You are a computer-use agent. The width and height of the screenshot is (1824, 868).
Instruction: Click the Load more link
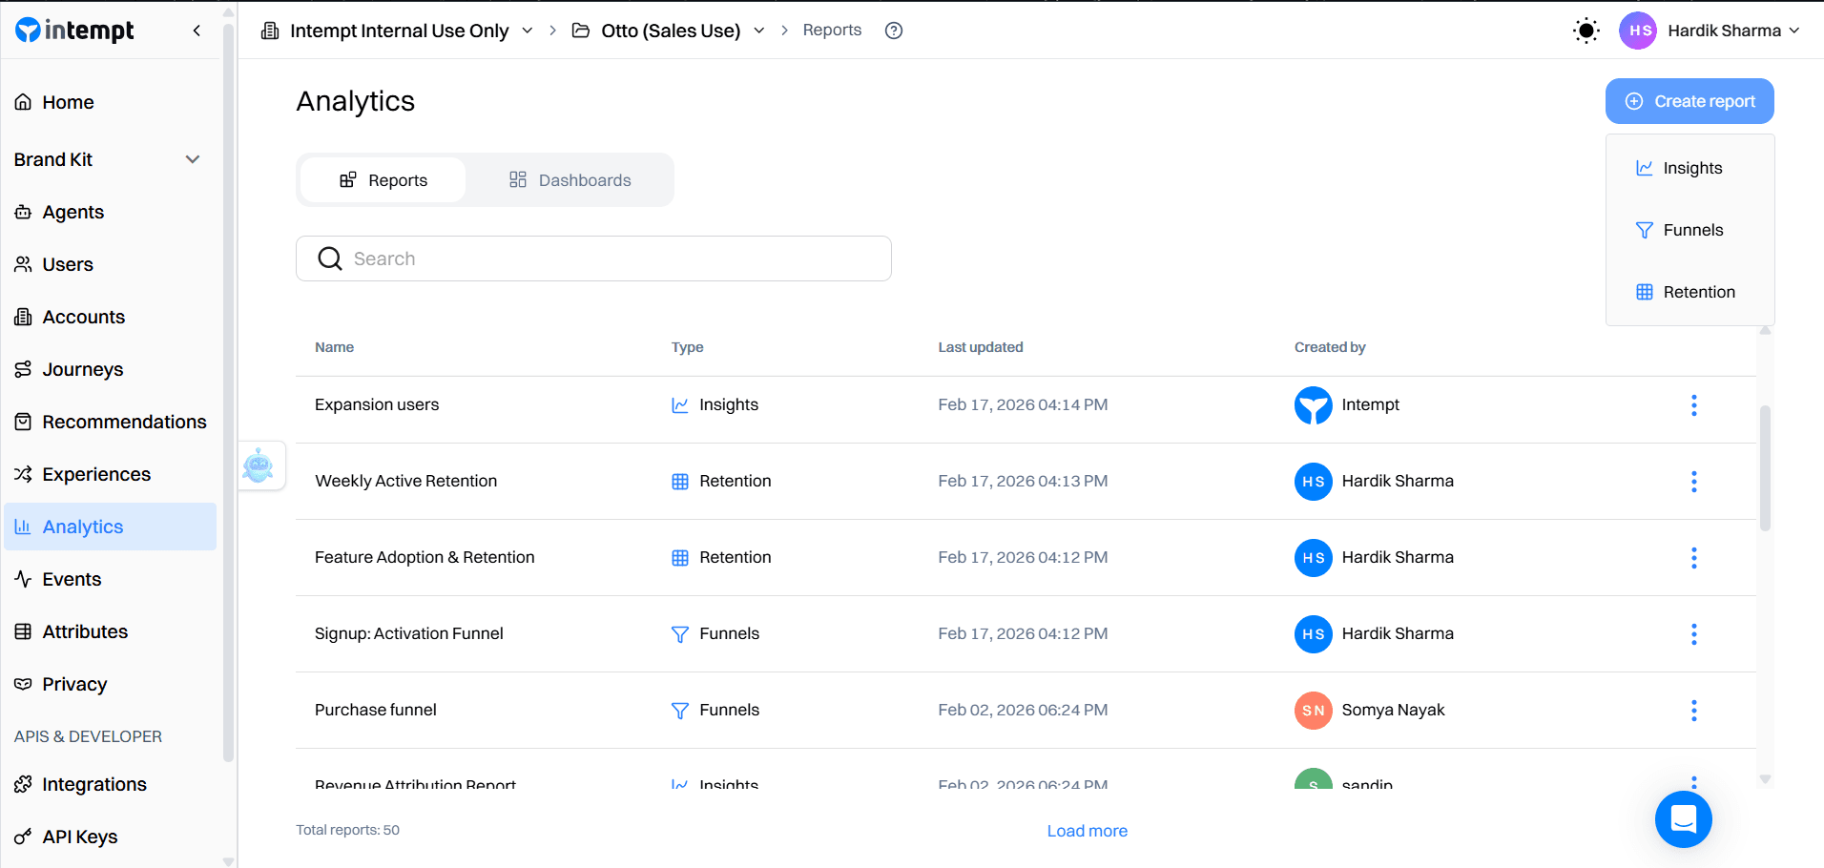[x=1087, y=830]
